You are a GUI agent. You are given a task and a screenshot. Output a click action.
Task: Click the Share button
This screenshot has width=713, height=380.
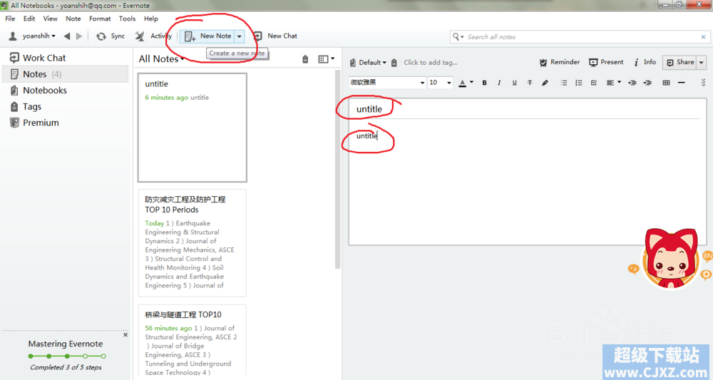coord(679,62)
